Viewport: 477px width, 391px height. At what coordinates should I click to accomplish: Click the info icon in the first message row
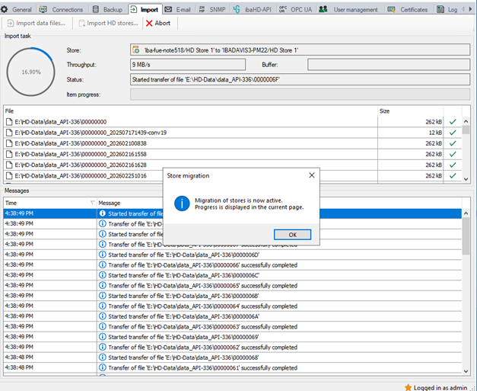click(x=103, y=214)
